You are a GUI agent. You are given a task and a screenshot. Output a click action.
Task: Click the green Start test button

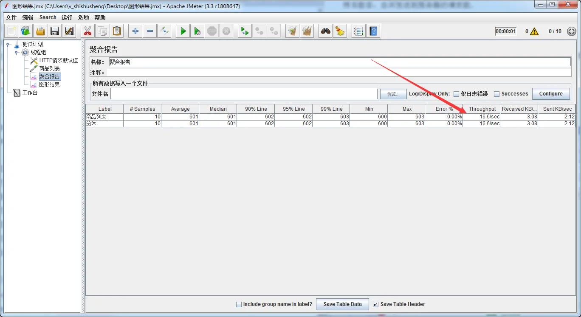coord(183,31)
